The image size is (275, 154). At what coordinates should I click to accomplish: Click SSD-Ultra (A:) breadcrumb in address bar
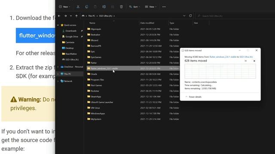(105, 16)
